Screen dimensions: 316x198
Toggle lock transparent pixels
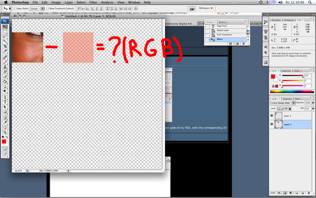278,109
